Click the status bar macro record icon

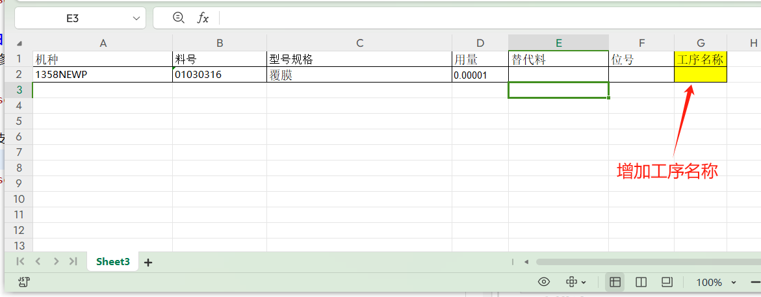[x=24, y=282]
